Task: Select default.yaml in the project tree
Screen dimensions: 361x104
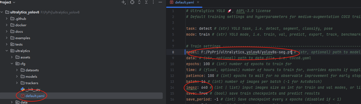Action: tap(35, 96)
